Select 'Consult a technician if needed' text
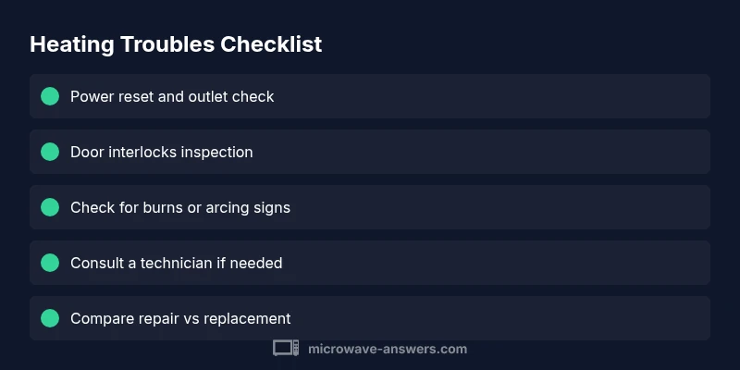Screen dimensions: 740x370 click(x=176, y=263)
